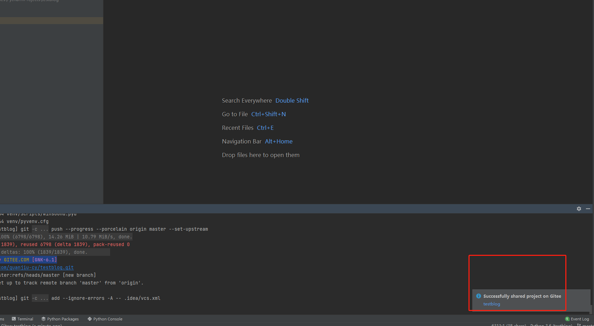Click Event Log in the status bar

[x=580, y=319]
